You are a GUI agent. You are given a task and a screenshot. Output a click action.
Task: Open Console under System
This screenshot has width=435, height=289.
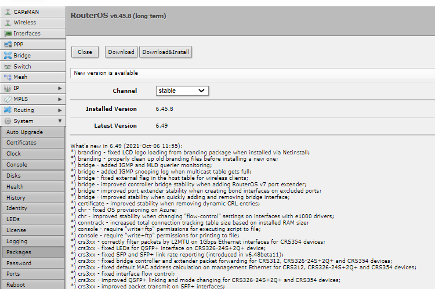point(33,165)
